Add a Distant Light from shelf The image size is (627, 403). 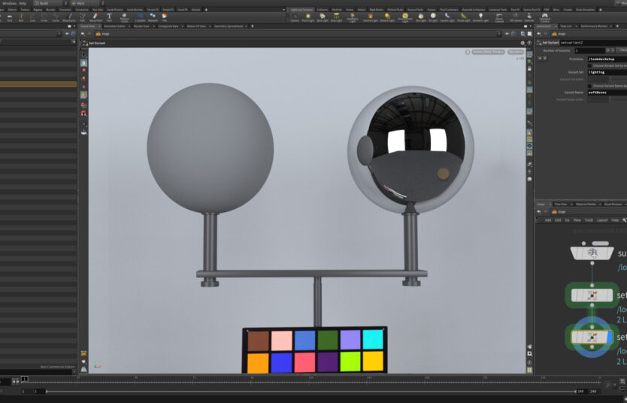point(387,17)
